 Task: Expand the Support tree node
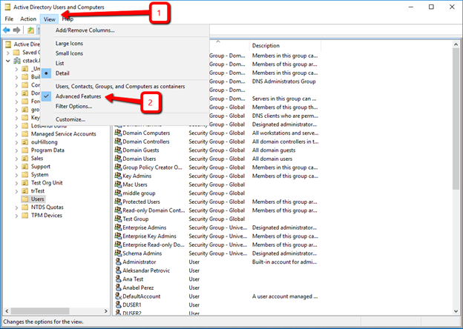pos(16,167)
